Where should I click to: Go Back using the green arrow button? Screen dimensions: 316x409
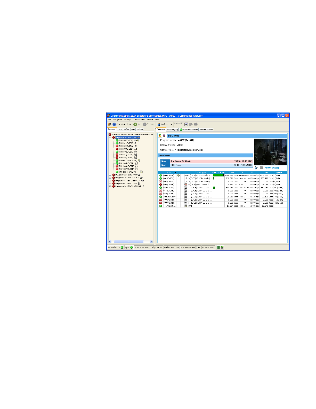pyautogui.click(x=137, y=124)
